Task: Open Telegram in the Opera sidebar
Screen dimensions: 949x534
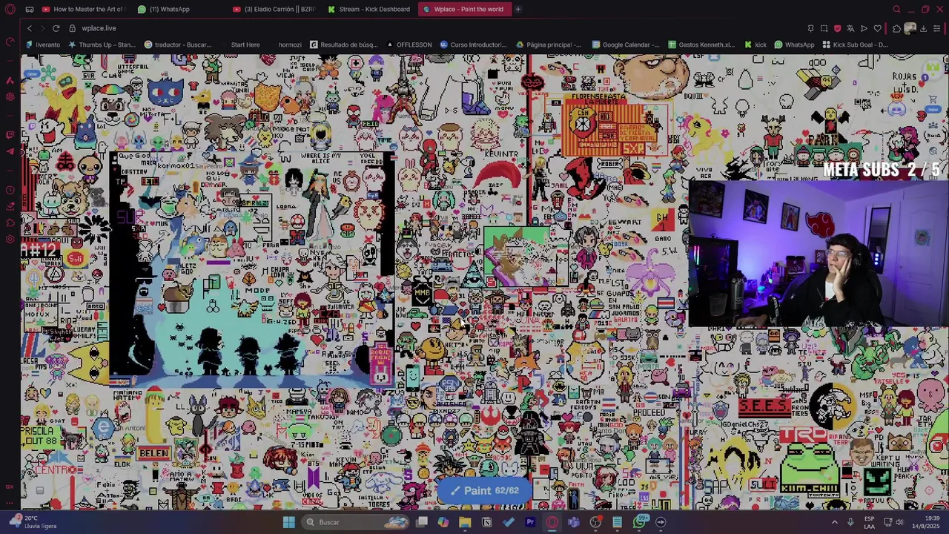Action: (10, 151)
